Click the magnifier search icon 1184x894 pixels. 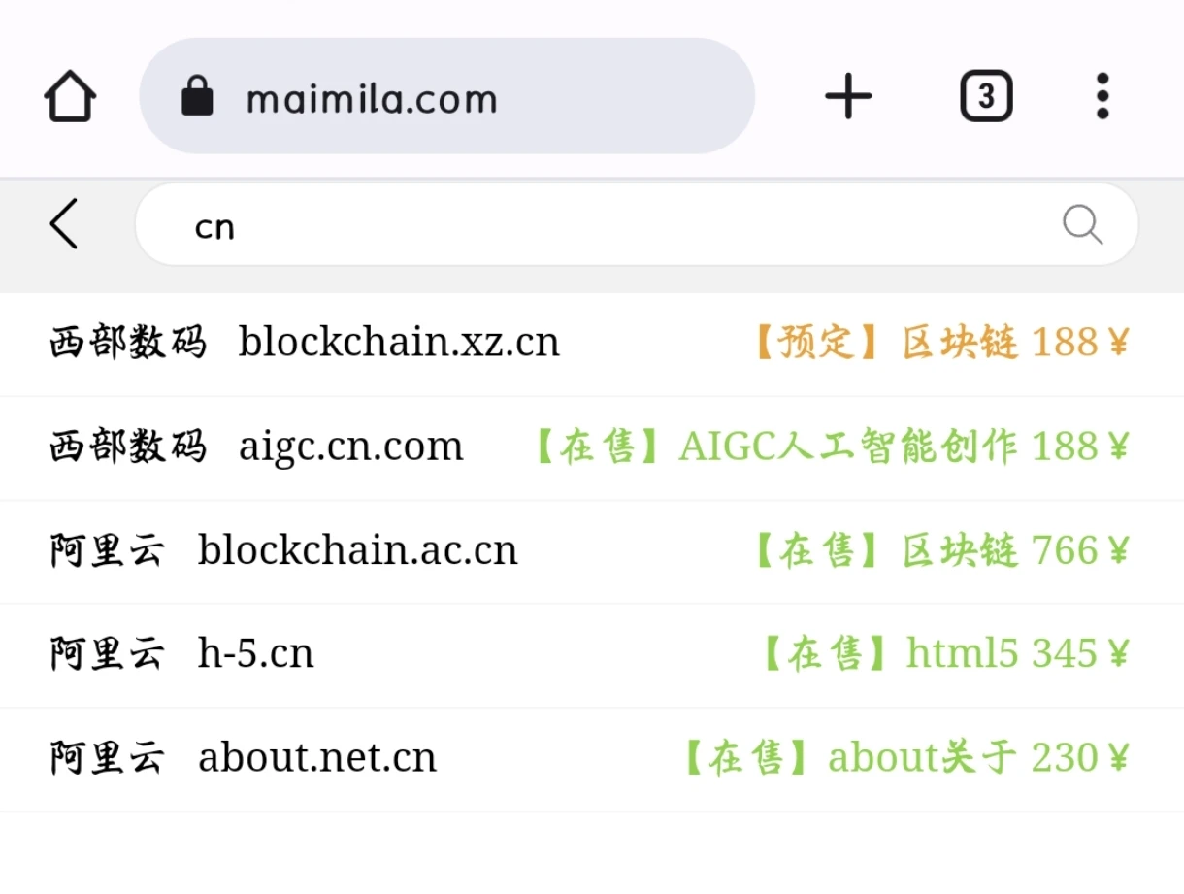[x=1082, y=224]
